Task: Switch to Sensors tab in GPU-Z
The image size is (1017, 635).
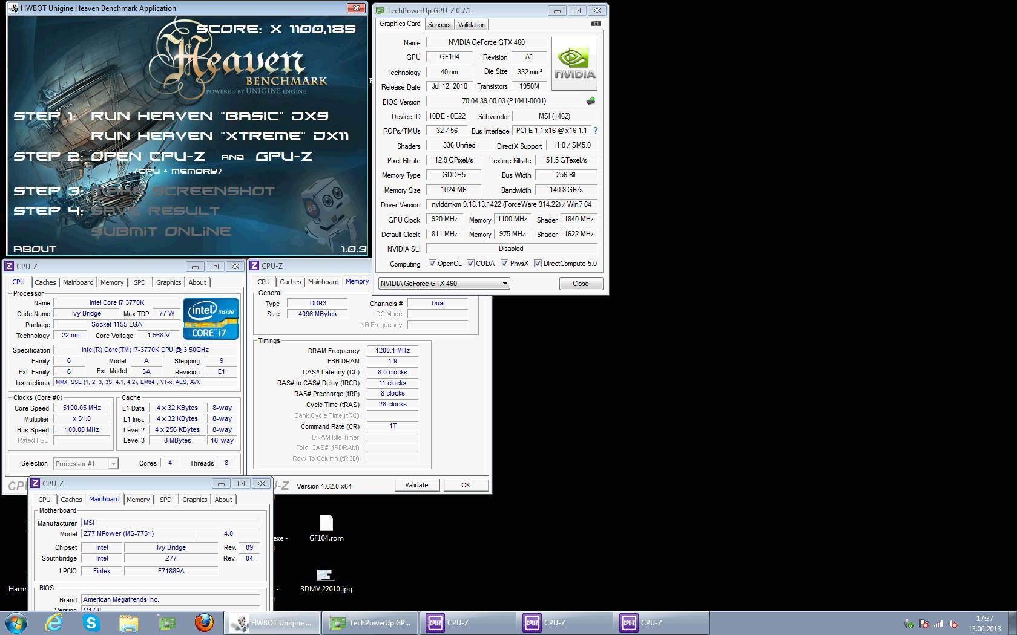Action: click(x=439, y=25)
